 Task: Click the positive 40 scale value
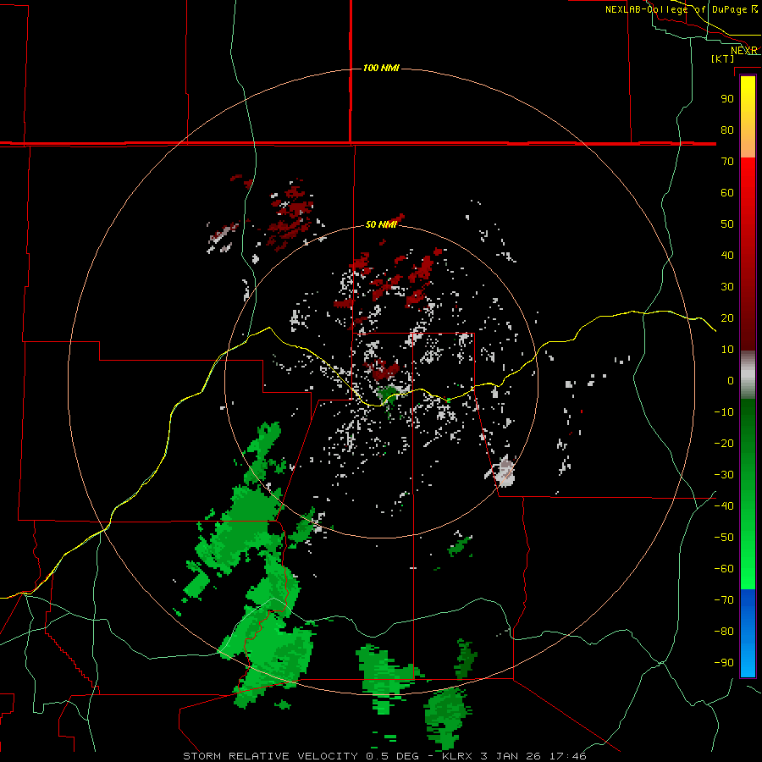point(727,255)
